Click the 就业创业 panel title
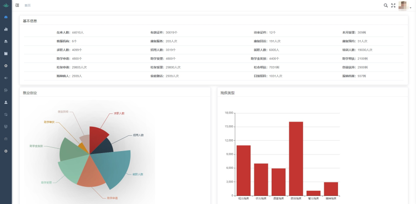The image size is (416, 204). coord(30,93)
